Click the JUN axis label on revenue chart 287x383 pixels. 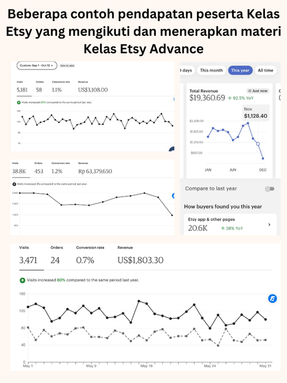(x=232, y=170)
